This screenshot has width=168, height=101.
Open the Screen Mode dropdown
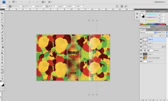tap(50, 2)
